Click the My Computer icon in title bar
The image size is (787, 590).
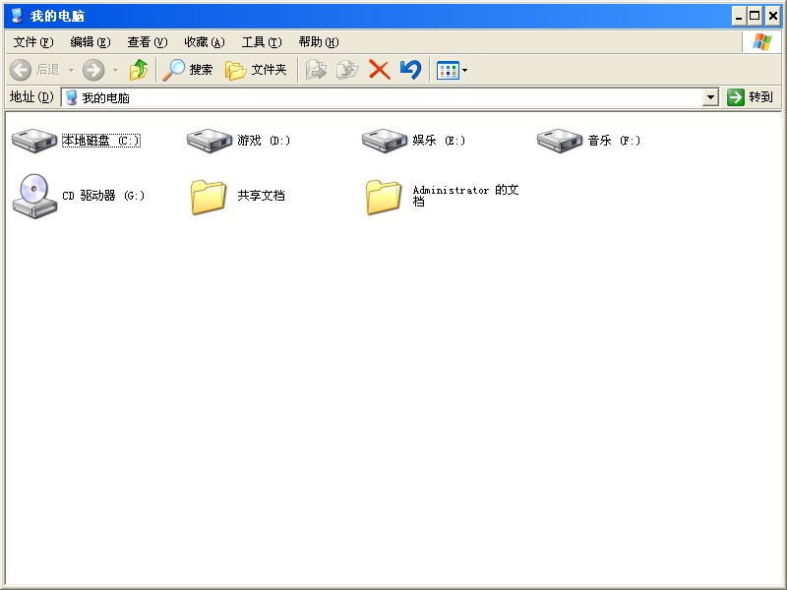click(18, 16)
